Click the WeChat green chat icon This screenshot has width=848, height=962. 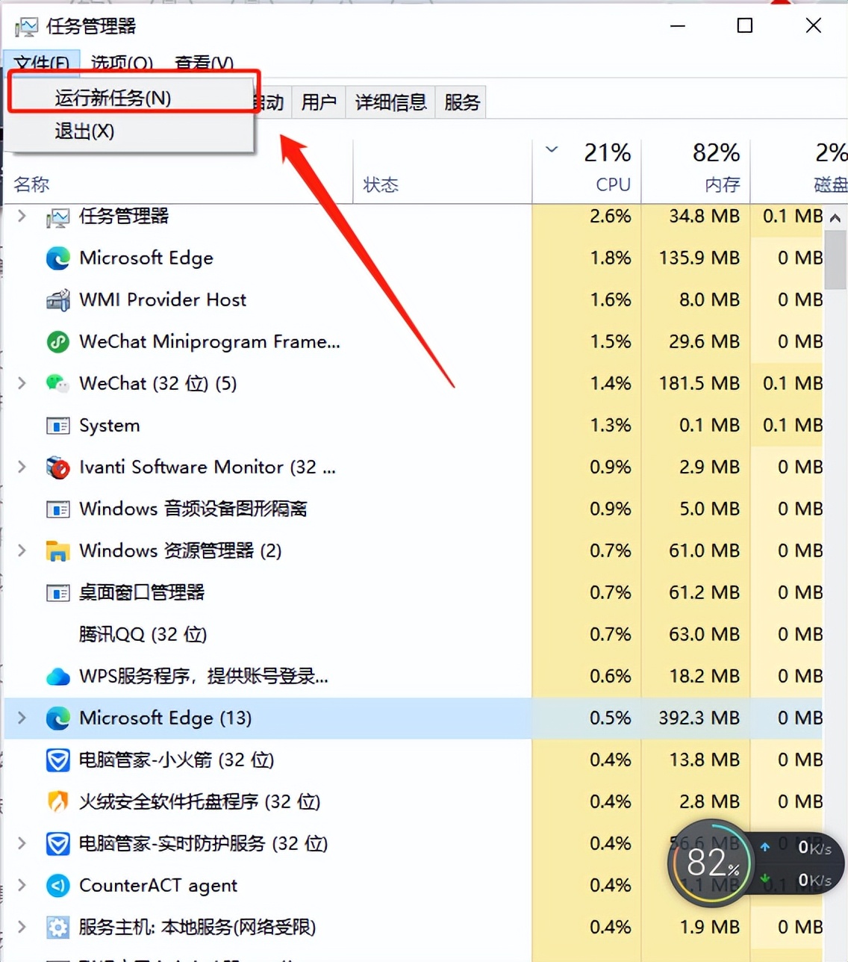58,383
